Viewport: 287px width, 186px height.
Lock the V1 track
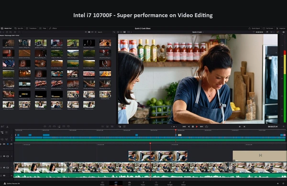[x=1, y=167]
